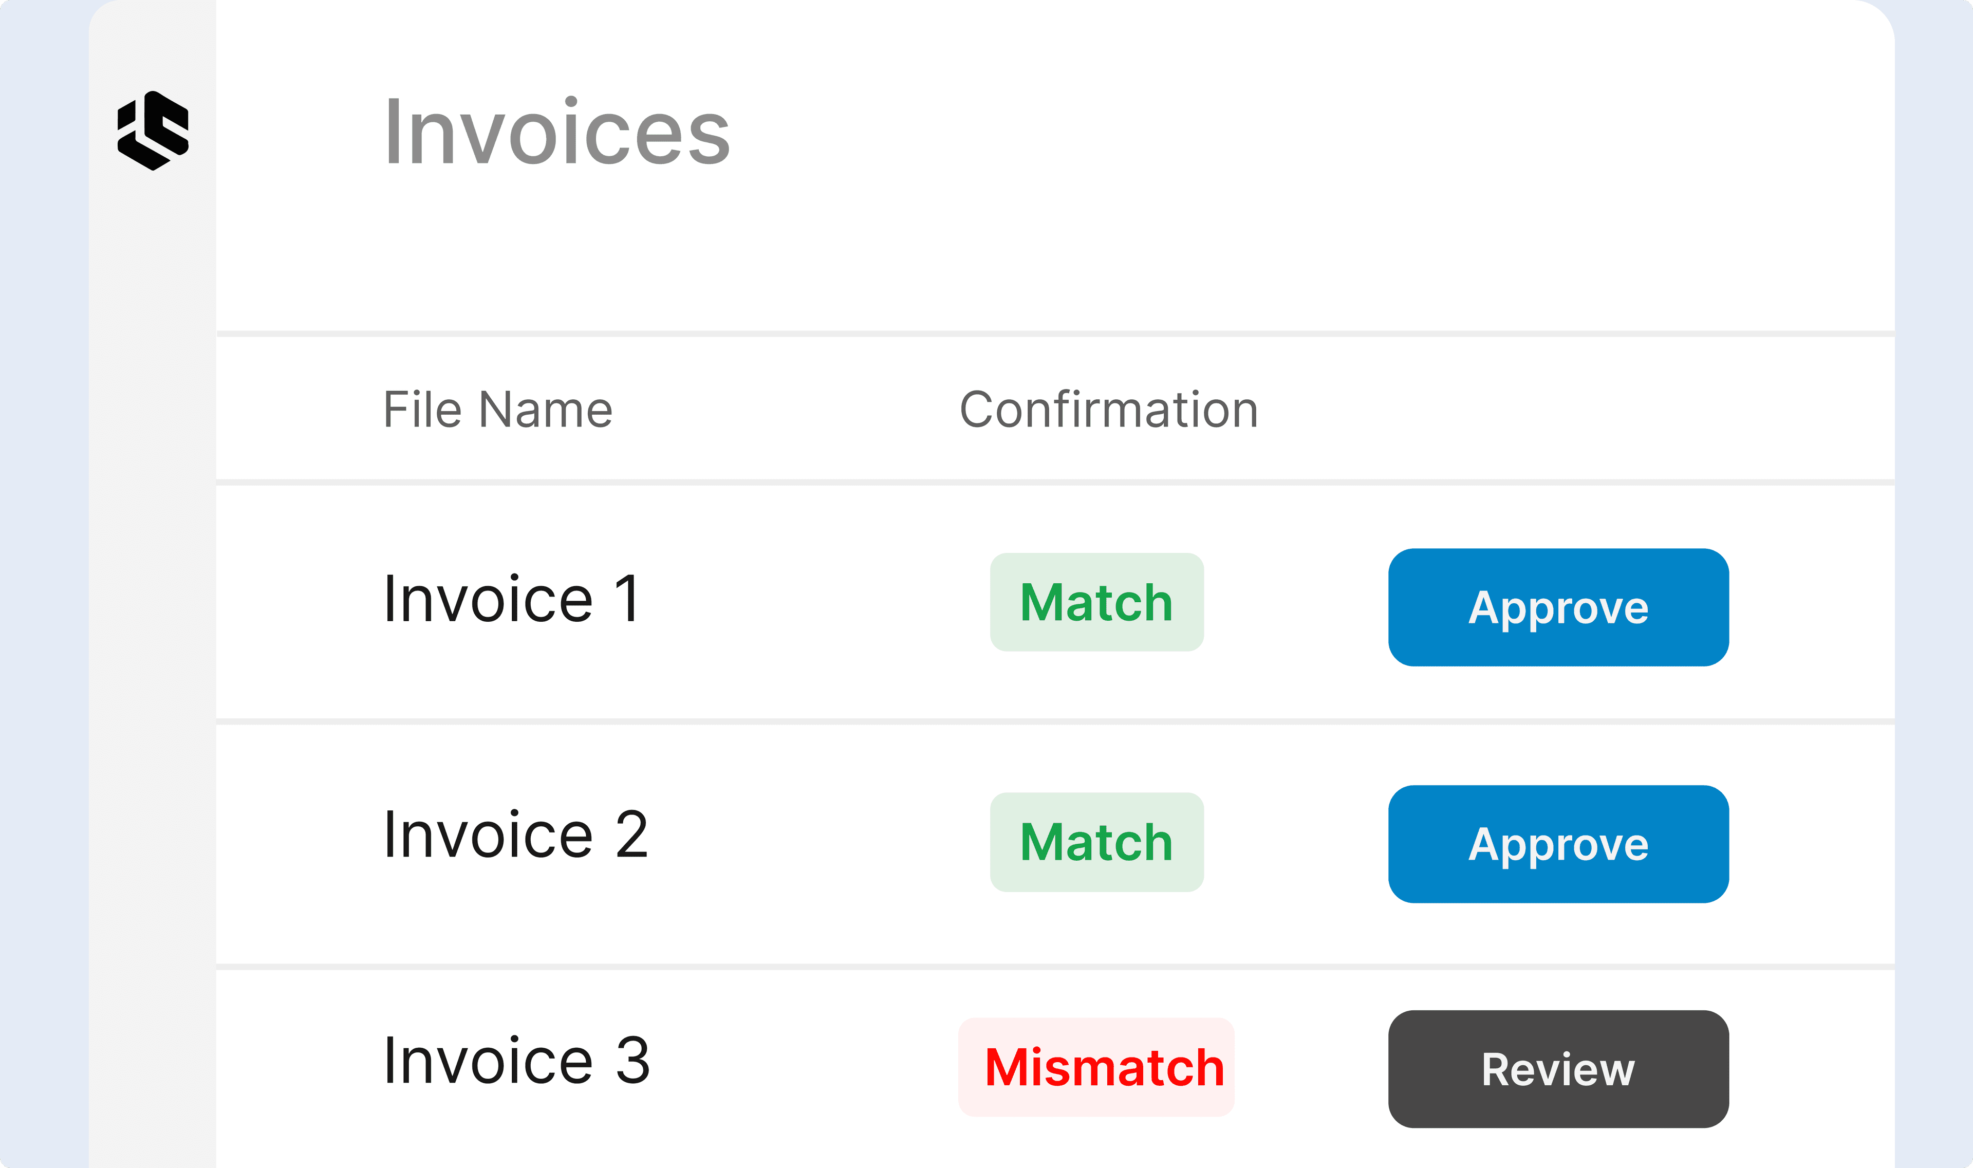This screenshot has height=1168, width=1973.
Task: Open the Invoice 3 row
Action: point(787,1067)
